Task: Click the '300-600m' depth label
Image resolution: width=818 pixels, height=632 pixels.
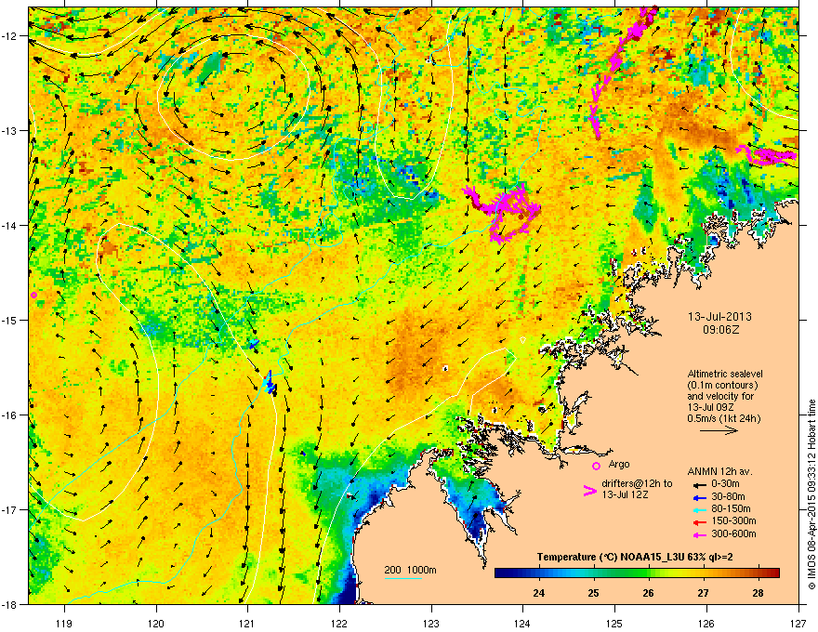Action: tap(734, 534)
